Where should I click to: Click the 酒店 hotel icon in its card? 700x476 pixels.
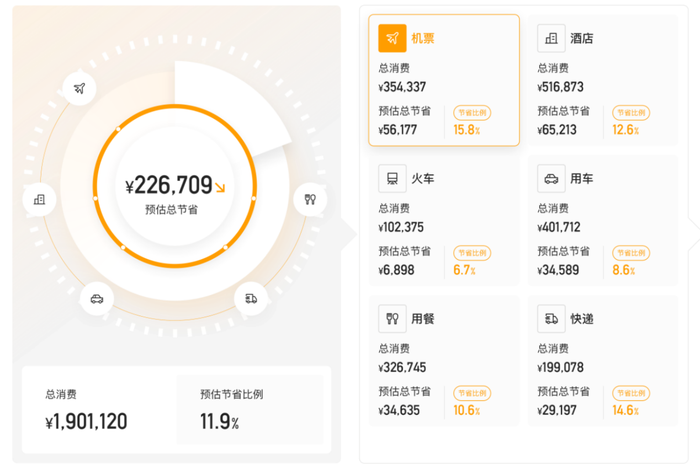click(x=551, y=38)
